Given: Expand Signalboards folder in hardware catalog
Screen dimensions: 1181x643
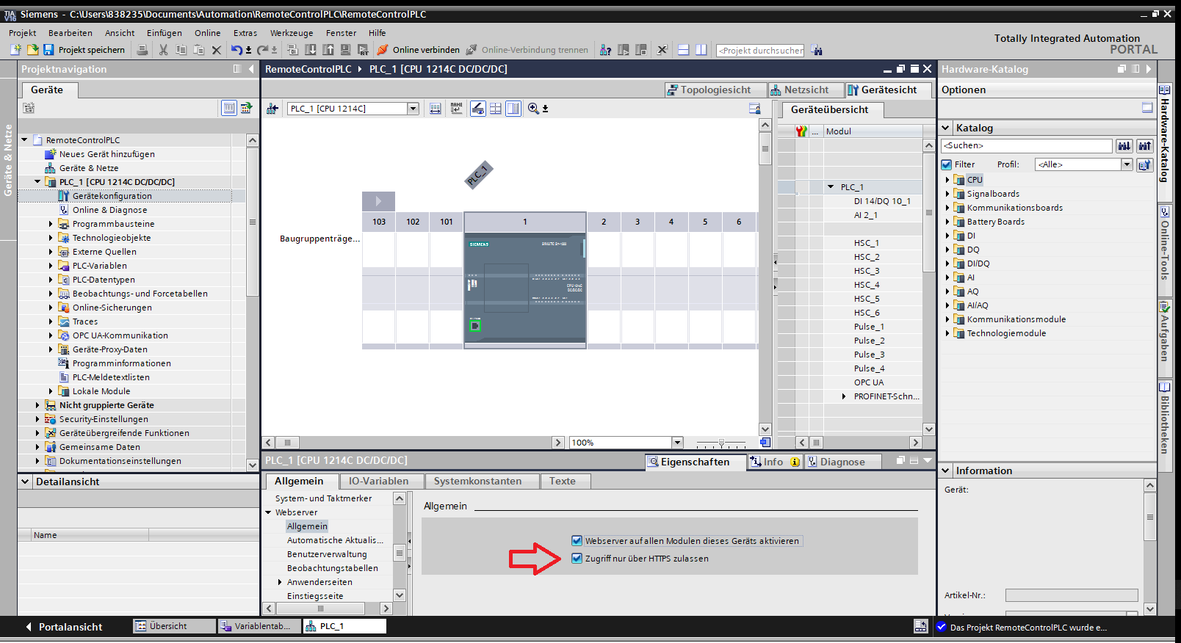Looking at the screenshot, I should (947, 194).
